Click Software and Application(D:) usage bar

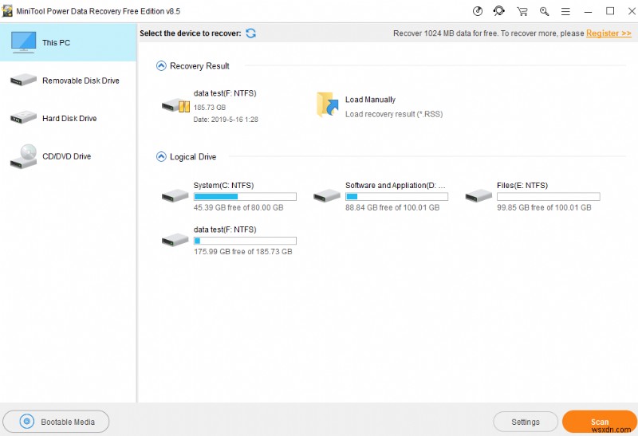(x=396, y=196)
